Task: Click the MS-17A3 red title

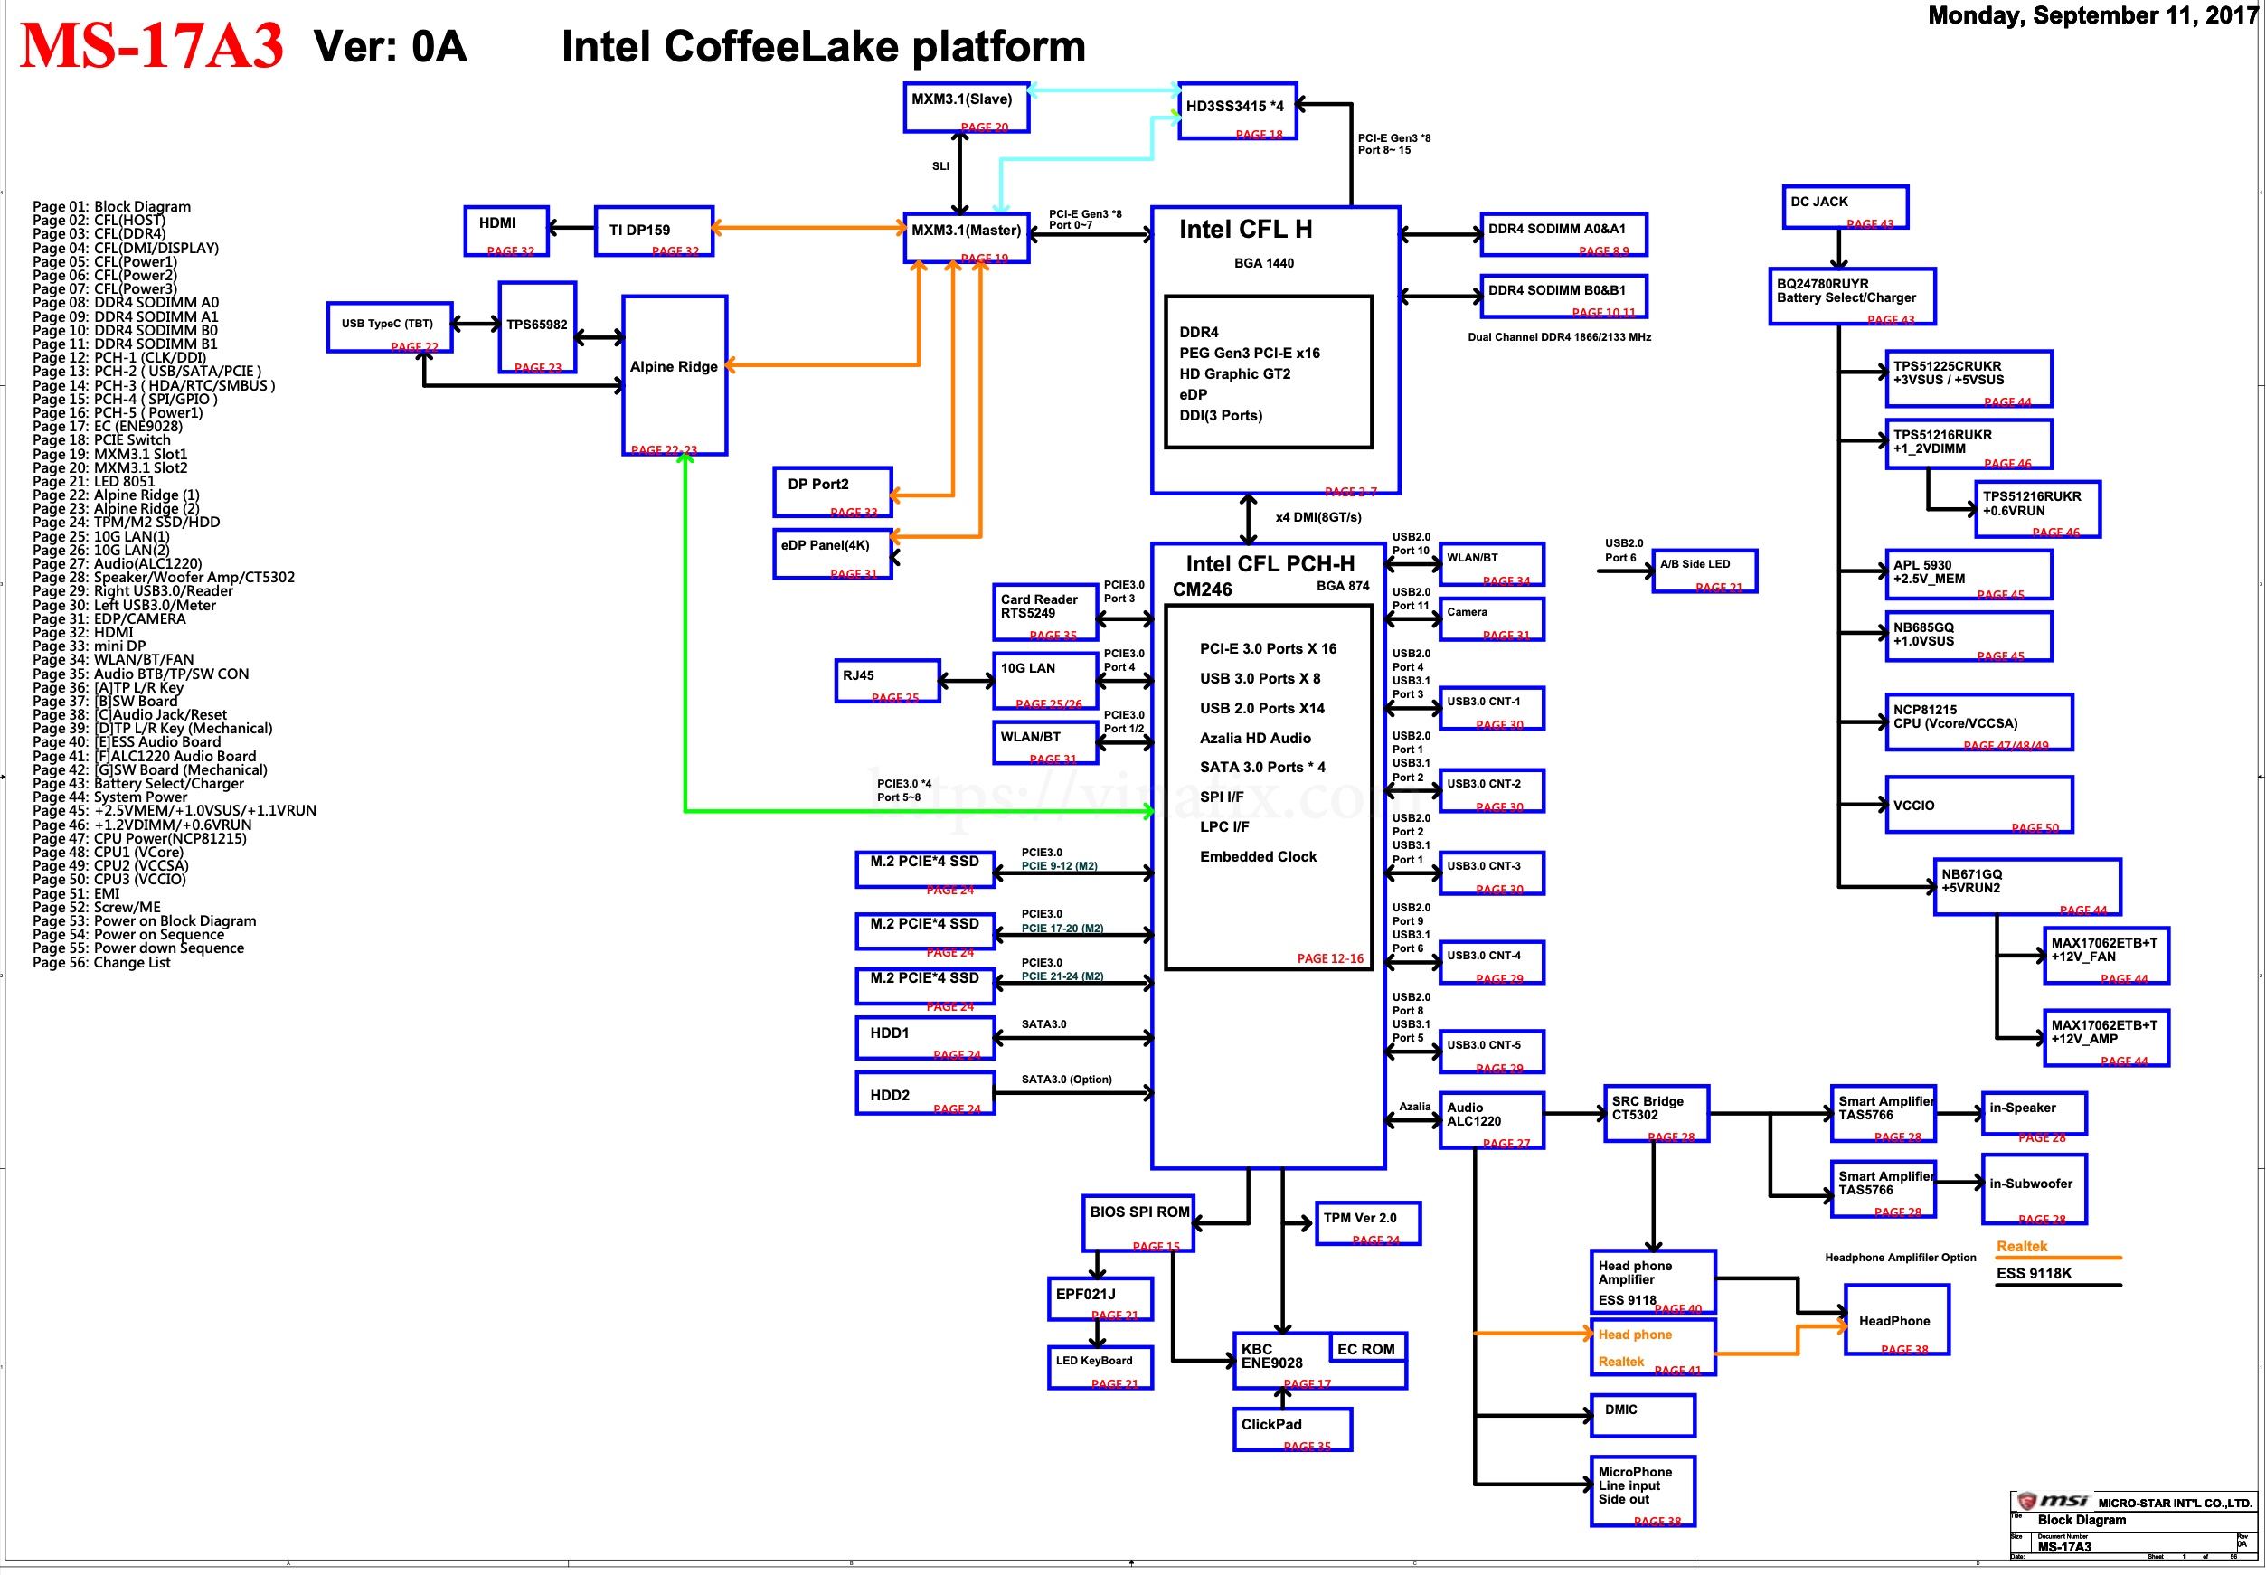Action: point(152,45)
